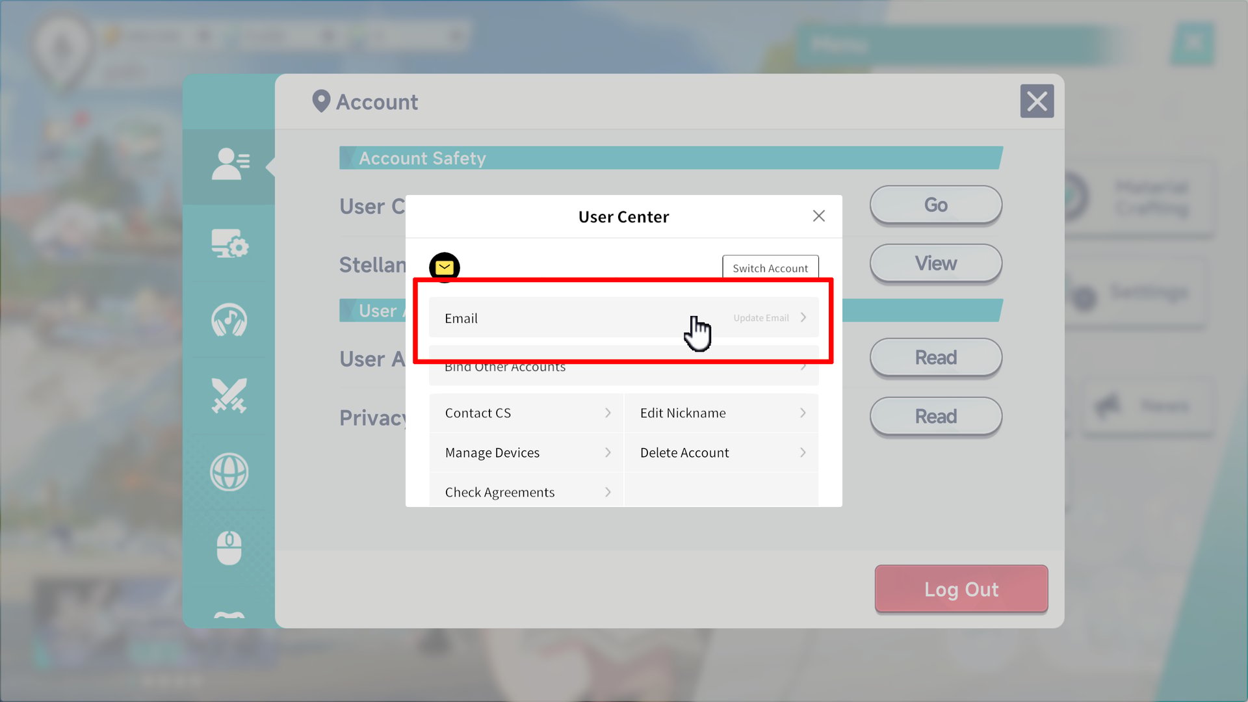Expand the Manage Devices chevron
The width and height of the screenshot is (1248, 702).
point(608,452)
